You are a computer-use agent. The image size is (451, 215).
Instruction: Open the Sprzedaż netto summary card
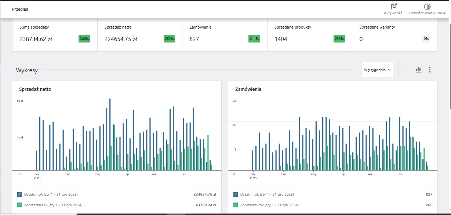[139, 35]
